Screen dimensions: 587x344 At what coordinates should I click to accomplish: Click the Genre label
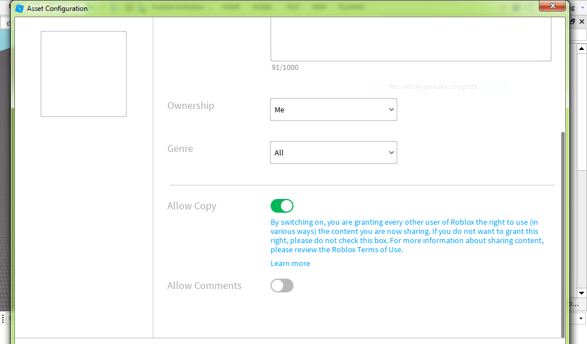180,148
